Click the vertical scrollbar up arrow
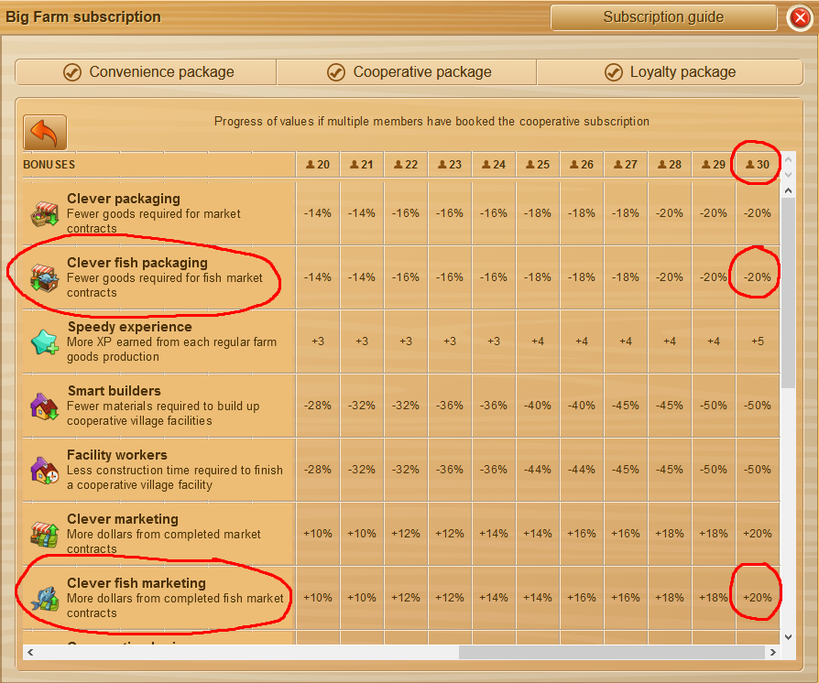 point(788,190)
